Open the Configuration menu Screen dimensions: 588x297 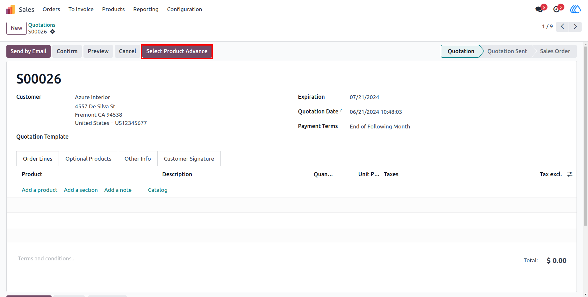click(x=184, y=9)
